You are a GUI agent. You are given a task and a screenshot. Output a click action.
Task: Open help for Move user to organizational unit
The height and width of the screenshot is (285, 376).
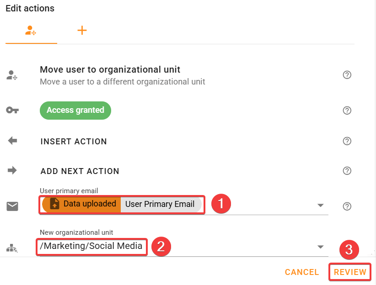point(347,75)
